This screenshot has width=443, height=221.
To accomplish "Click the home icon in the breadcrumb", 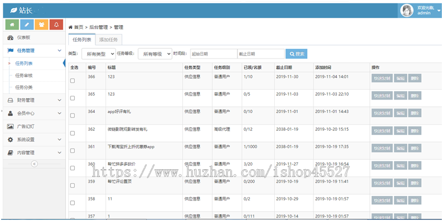I will [70, 27].
